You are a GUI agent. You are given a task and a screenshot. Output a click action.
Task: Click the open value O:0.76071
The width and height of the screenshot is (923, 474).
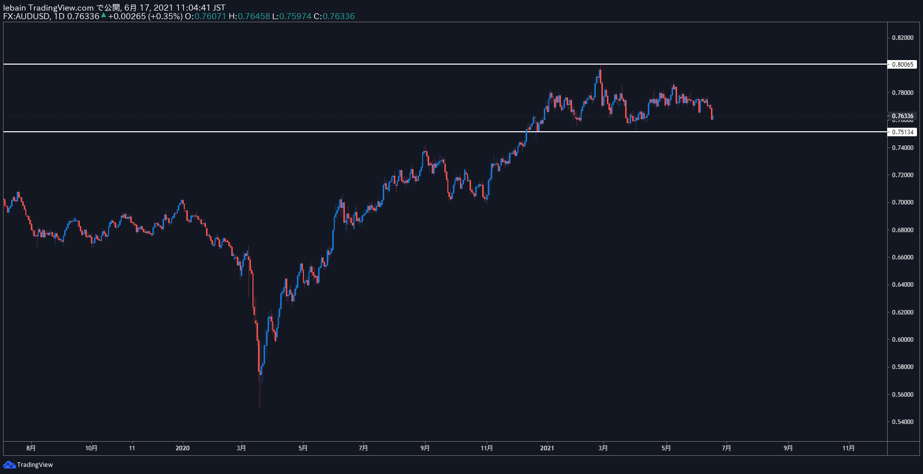(x=206, y=16)
